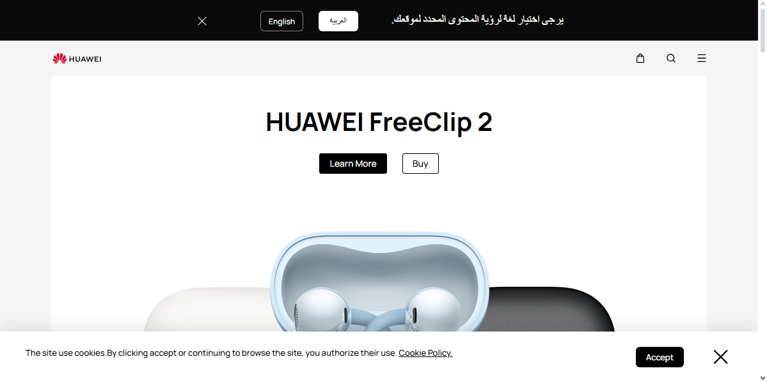The image size is (767, 382).
Task: Click the scrollbar up arrow
Action: [x=763, y=3]
